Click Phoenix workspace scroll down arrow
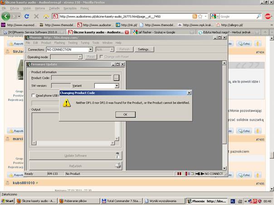This screenshot has height=205, width=274. (x=225, y=168)
